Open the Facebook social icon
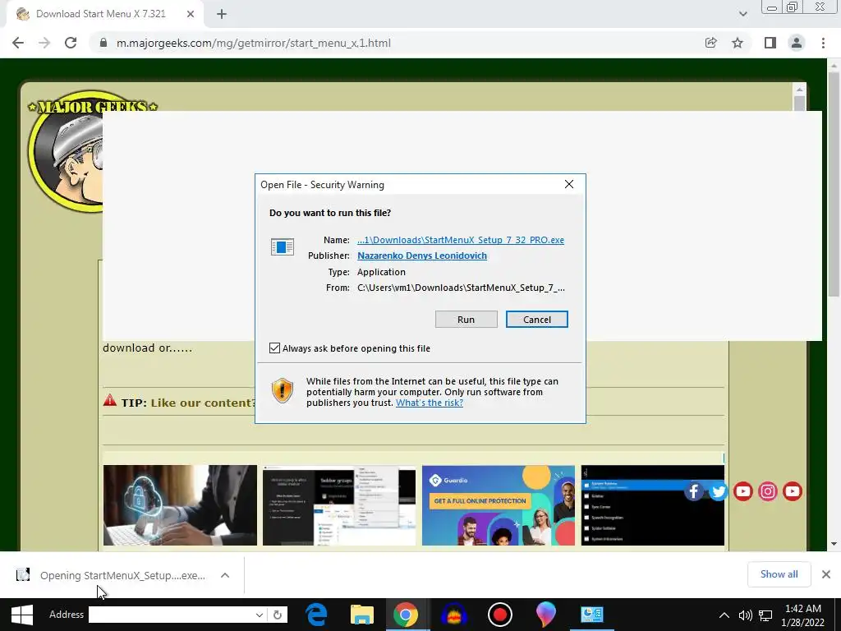The image size is (841, 631). [693, 491]
